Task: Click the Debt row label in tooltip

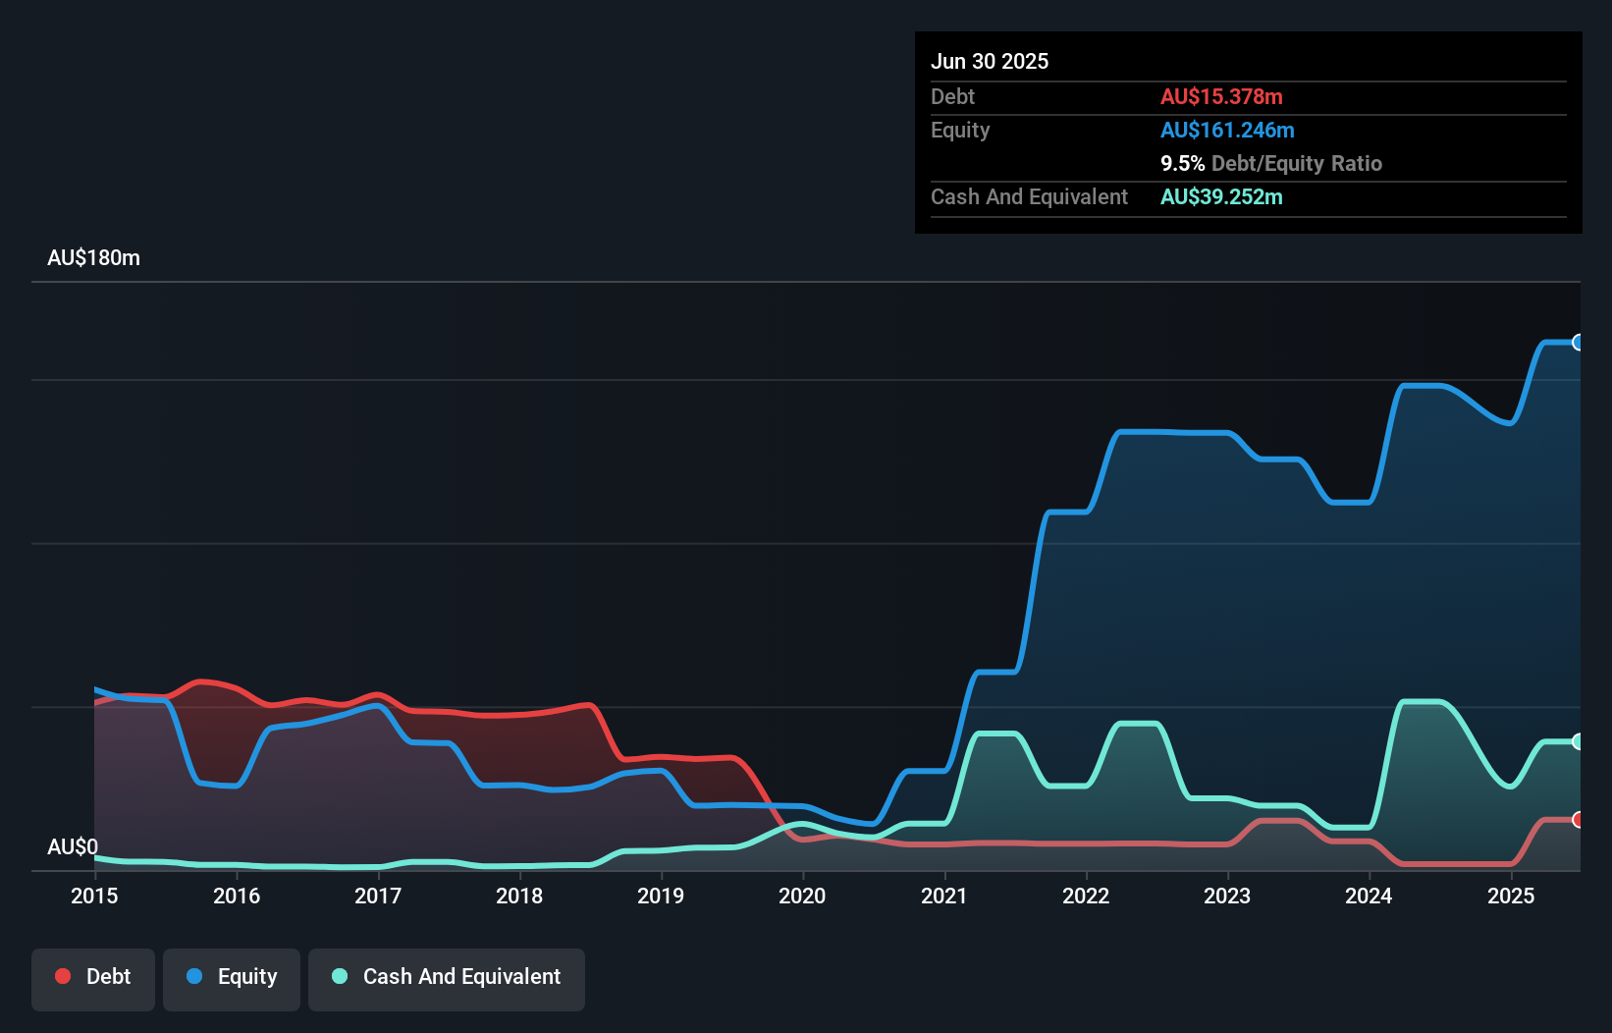Action: click(952, 96)
